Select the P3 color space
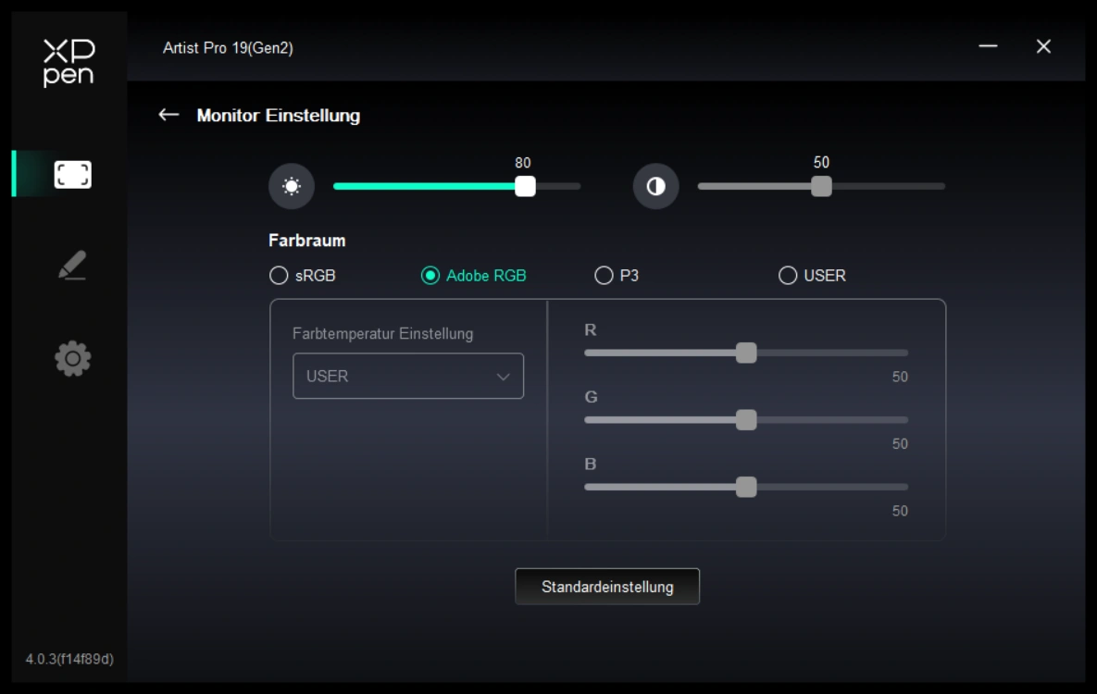 click(604, 276)
